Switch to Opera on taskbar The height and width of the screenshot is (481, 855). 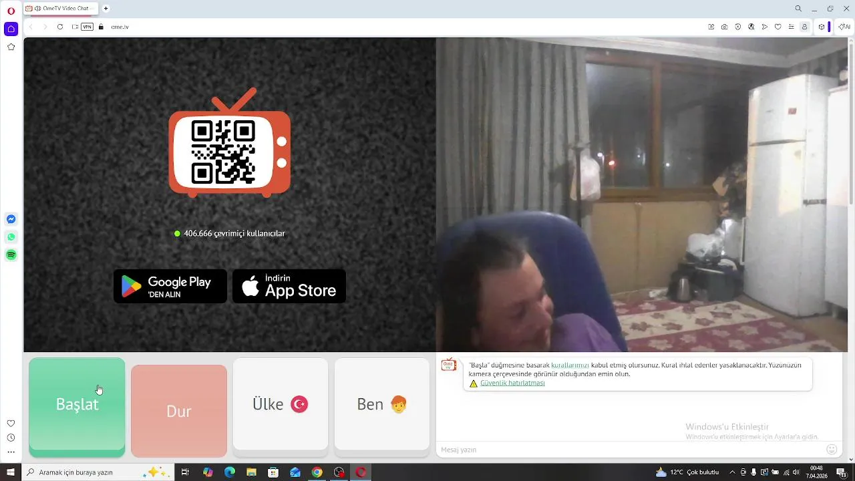point(361,472)
